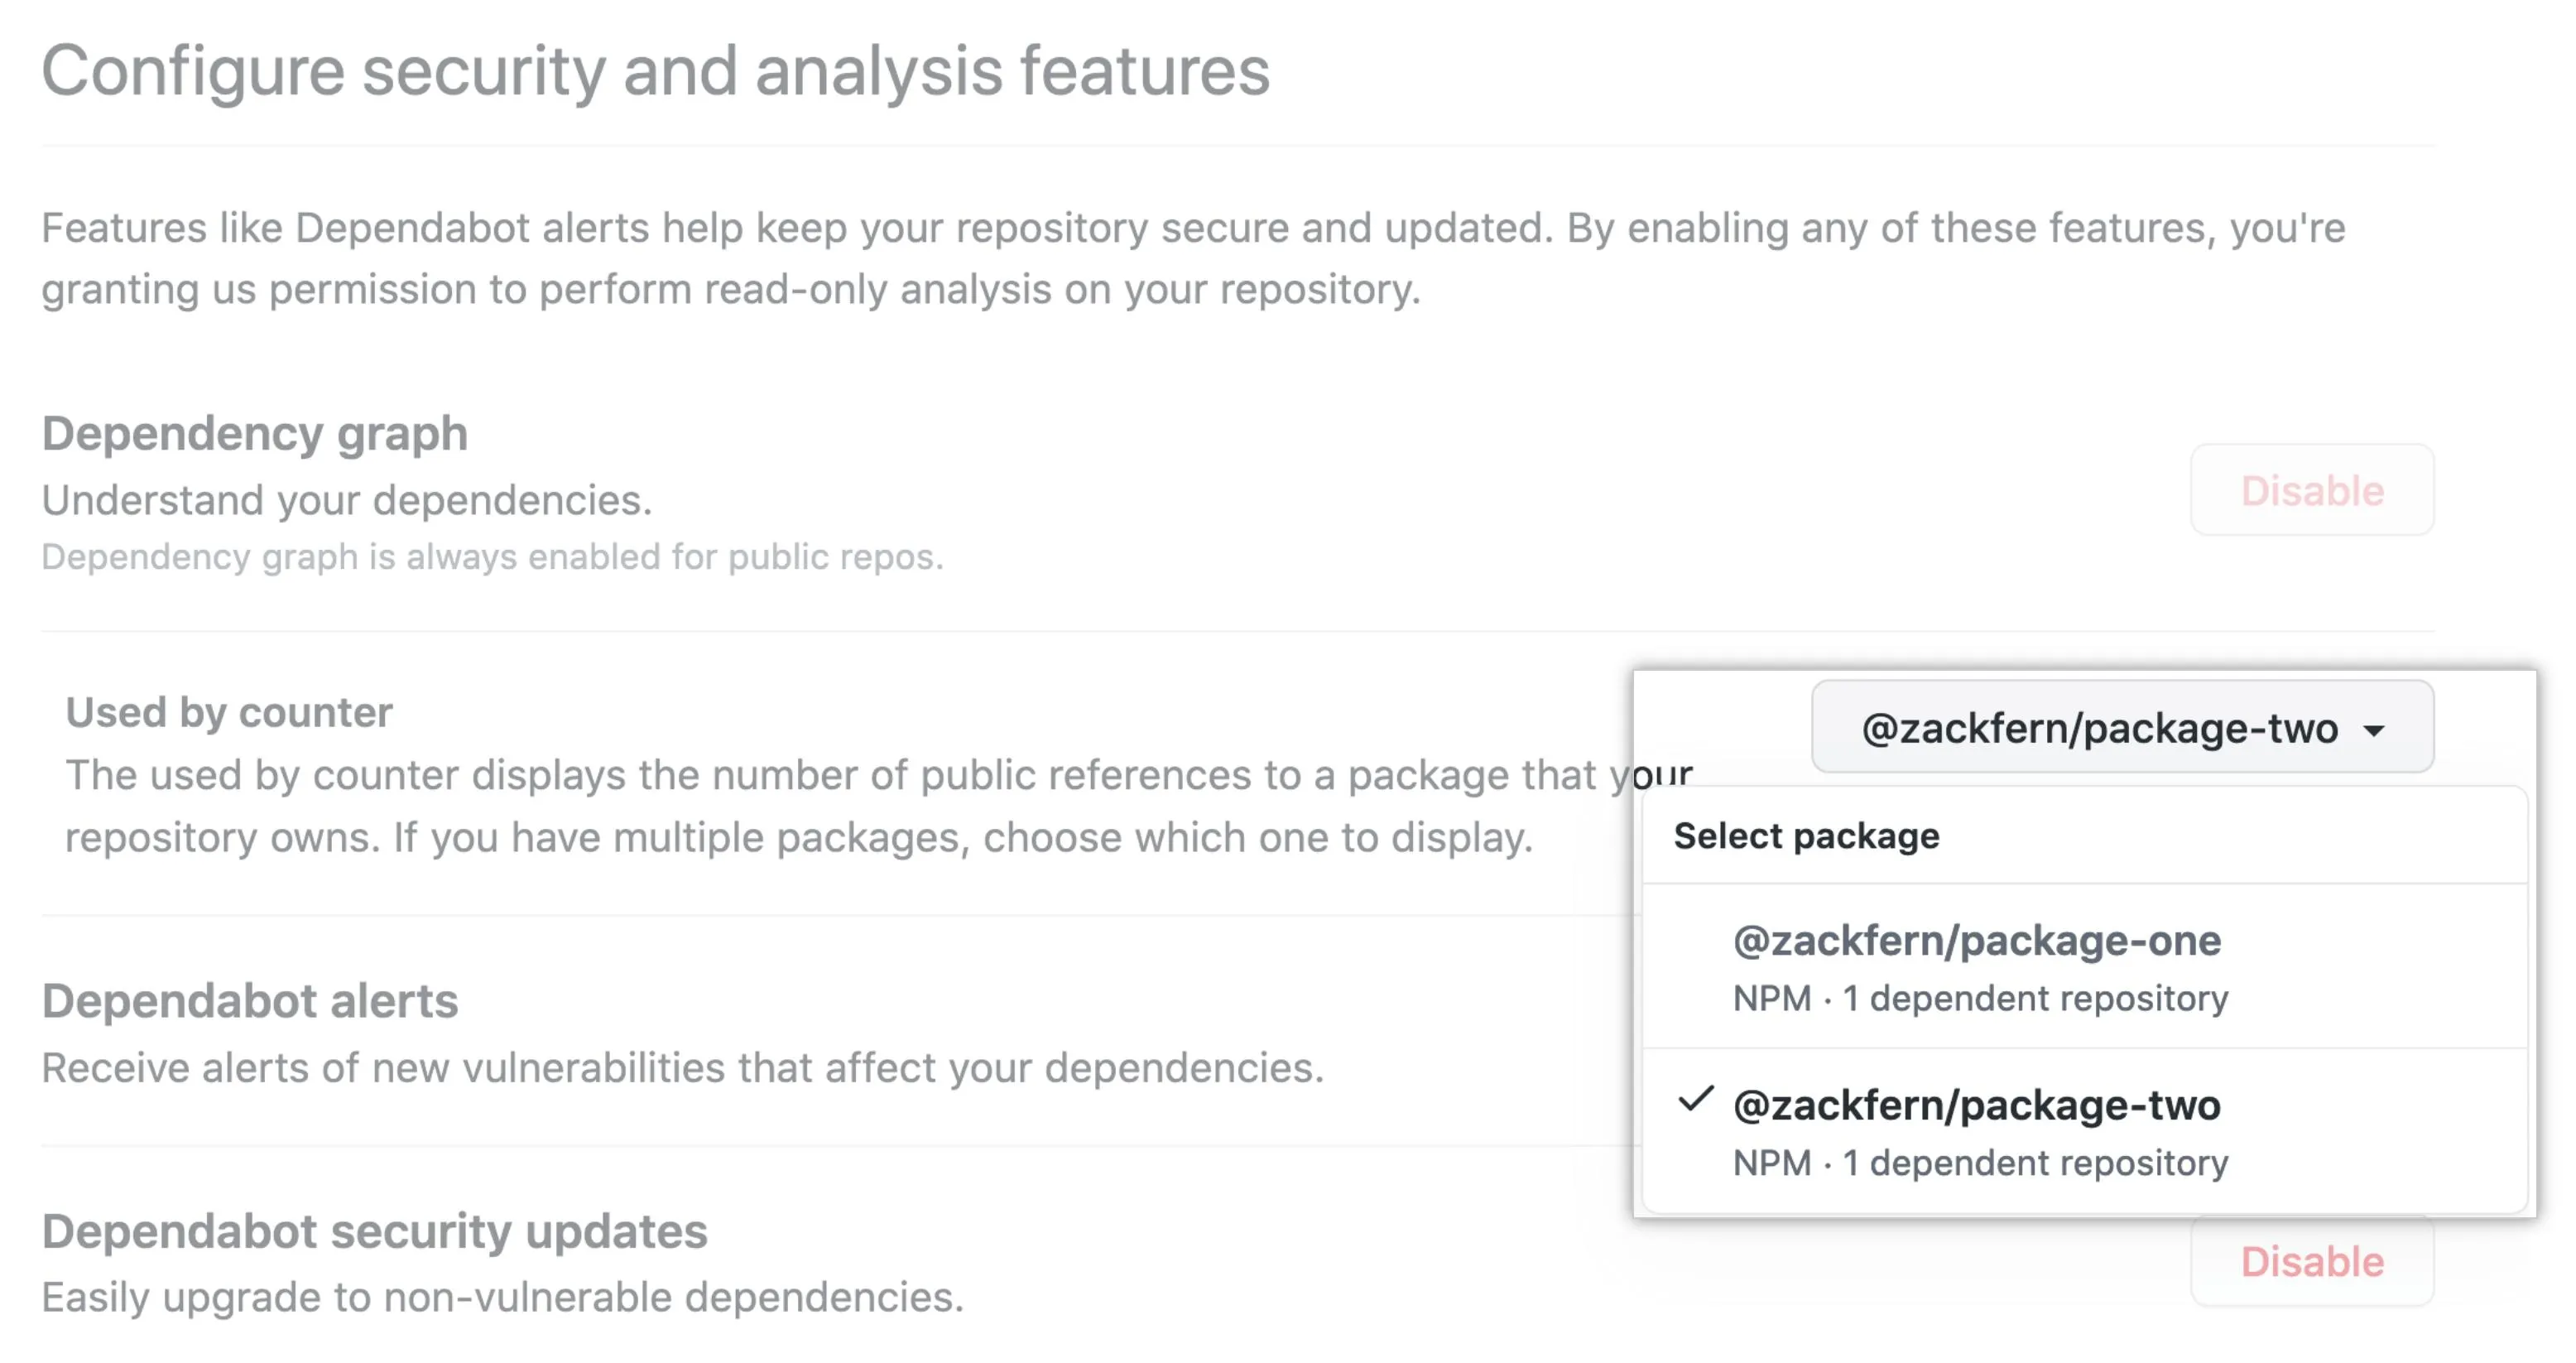The image size is (2576, 1363).
Task: Disable Dependabot security updates
Action: coord(2311,1261)
